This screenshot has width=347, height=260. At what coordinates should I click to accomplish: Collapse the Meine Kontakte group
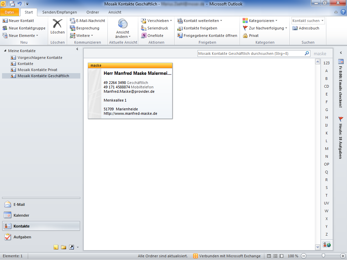tap(5, 51)
